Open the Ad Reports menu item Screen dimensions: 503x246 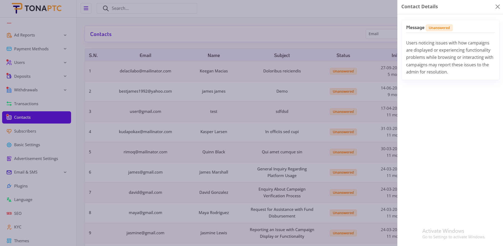click(36, 35)
